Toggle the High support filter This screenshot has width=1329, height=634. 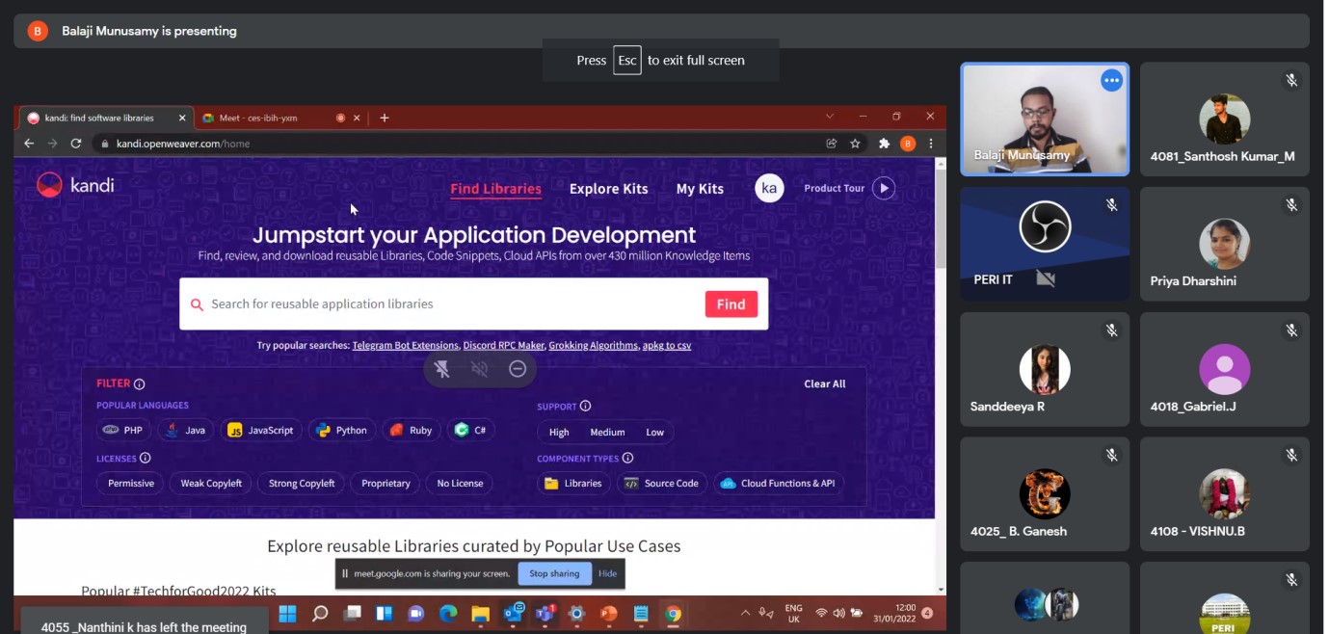[559, 433]
